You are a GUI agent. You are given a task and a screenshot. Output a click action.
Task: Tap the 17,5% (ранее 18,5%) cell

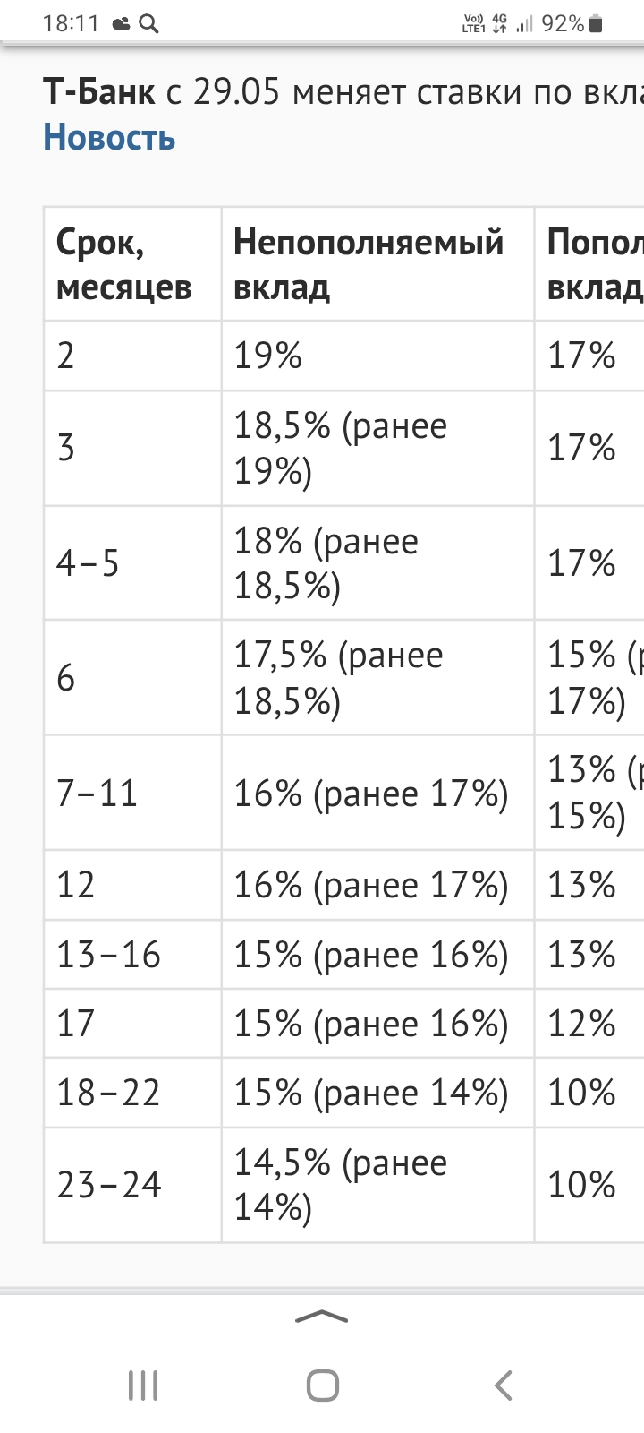point(377,678)
